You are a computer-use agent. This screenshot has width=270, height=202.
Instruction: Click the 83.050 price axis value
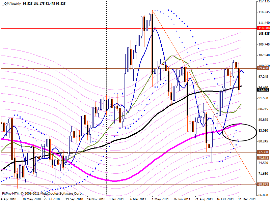263,131
